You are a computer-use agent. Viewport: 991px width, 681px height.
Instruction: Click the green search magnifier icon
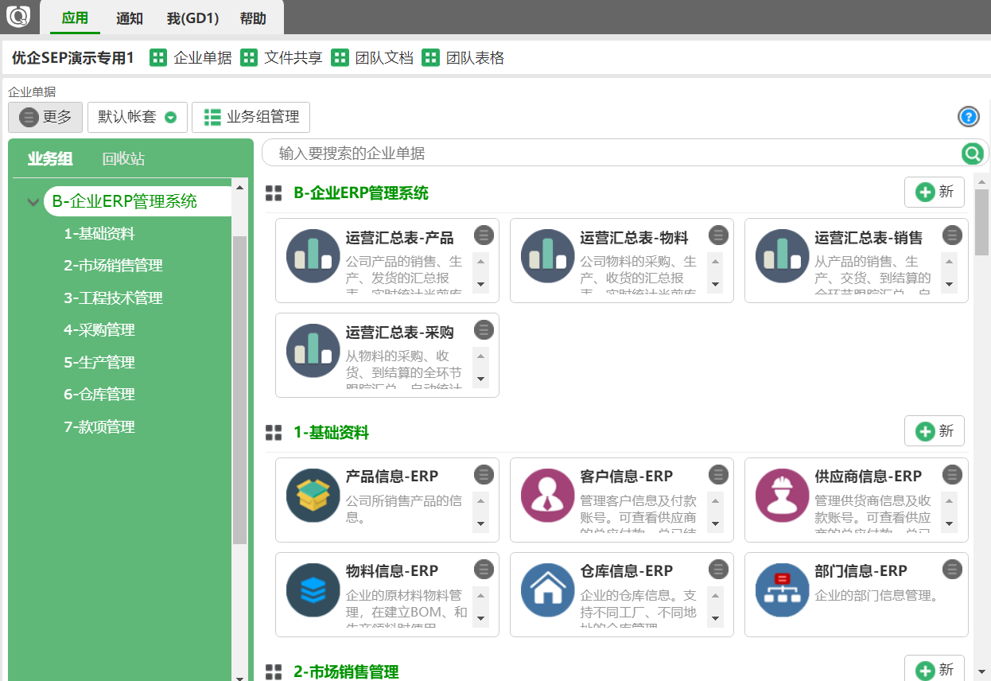pos(972,154)
